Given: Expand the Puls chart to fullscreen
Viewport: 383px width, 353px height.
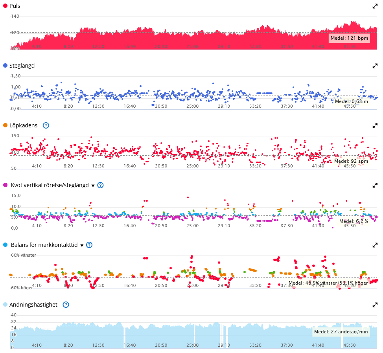Looking at the screenshot, I should (375, 6).
